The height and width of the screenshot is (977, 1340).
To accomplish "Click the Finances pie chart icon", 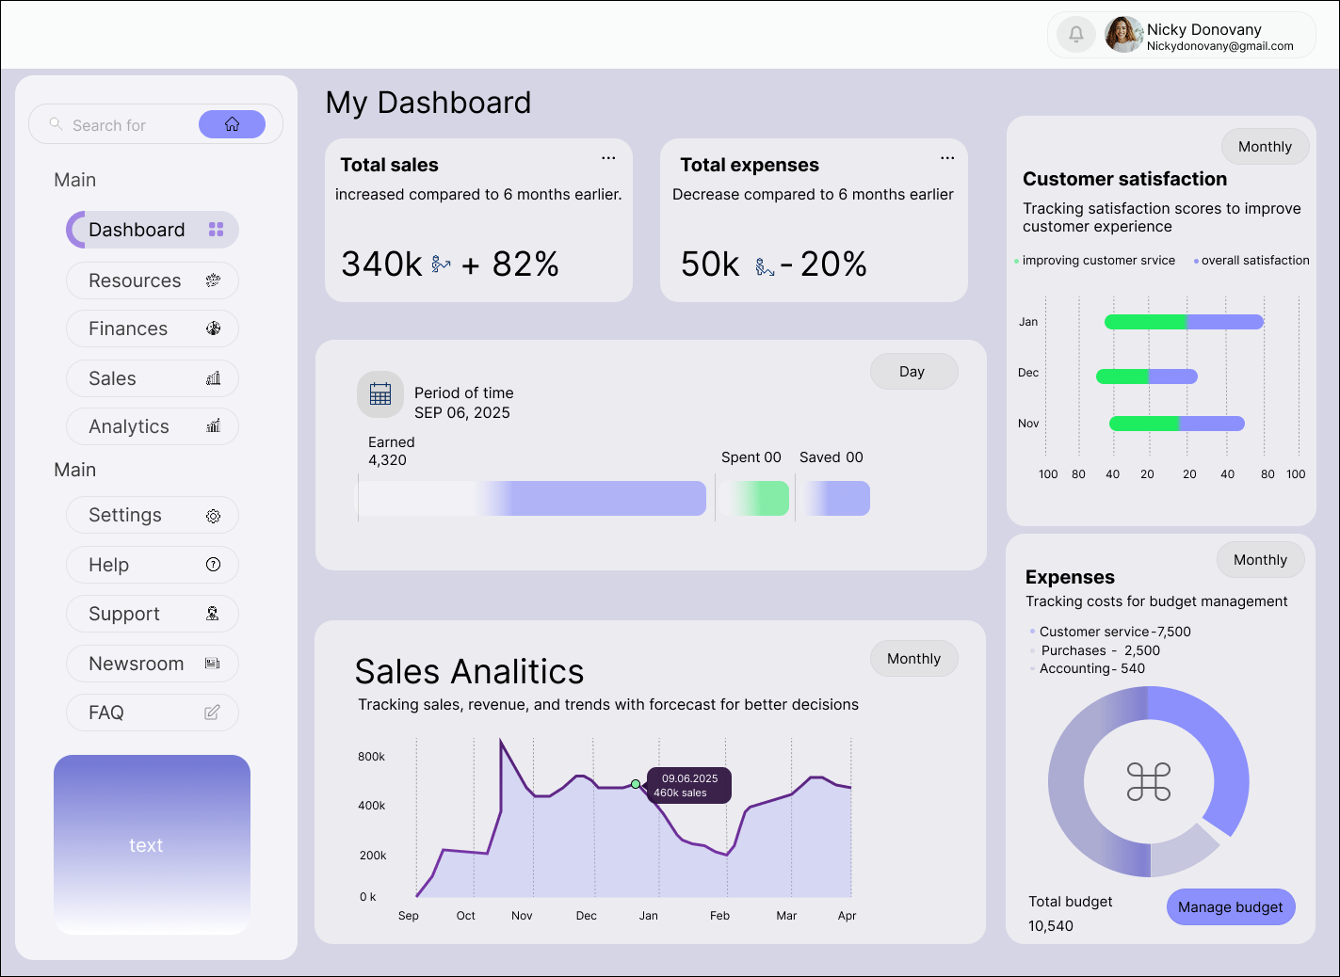I will coord(215,328).
